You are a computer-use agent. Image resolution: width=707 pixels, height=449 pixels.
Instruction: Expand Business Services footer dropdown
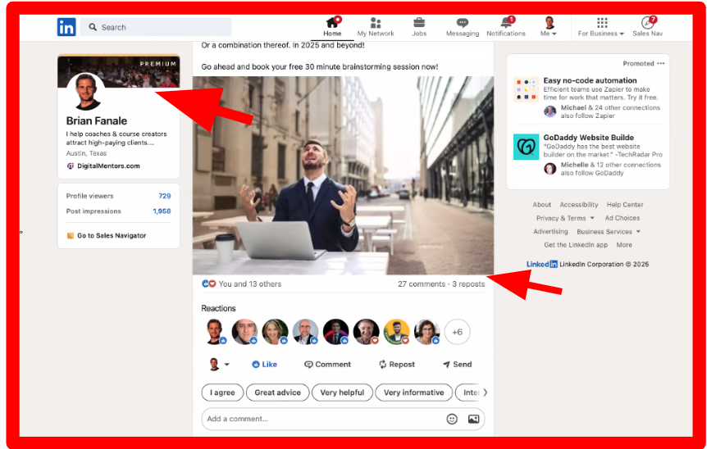pos(609,232)
